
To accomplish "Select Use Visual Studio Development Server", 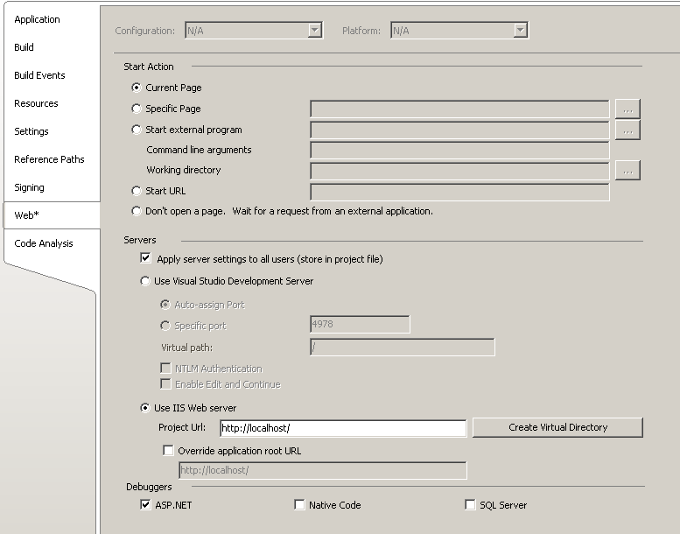I will click(x=145, y=281).
